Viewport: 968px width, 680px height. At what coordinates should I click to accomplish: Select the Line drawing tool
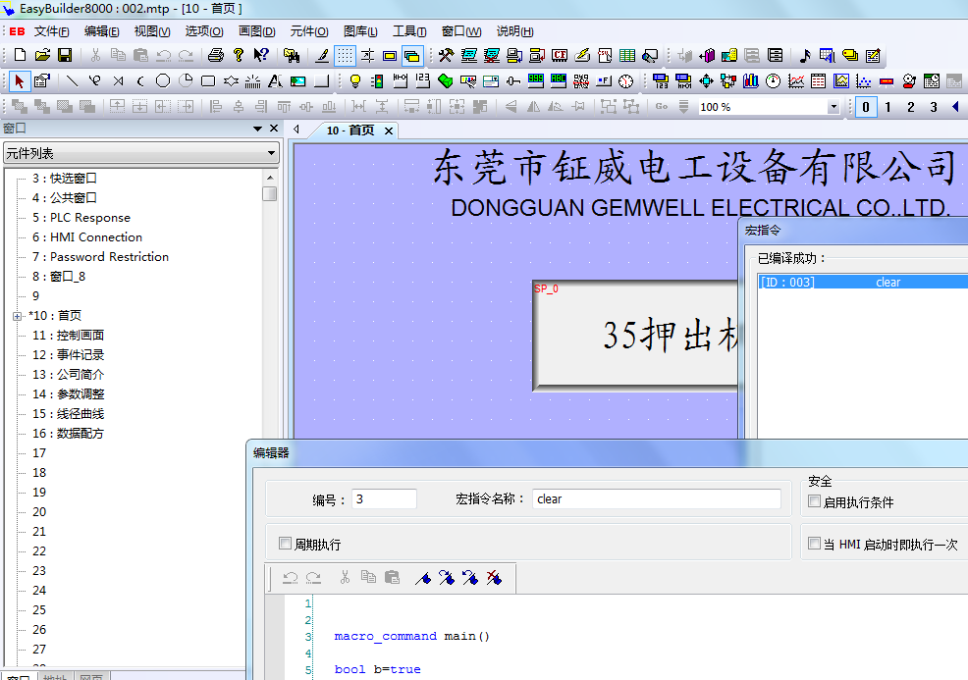click(x=72, y=81)
